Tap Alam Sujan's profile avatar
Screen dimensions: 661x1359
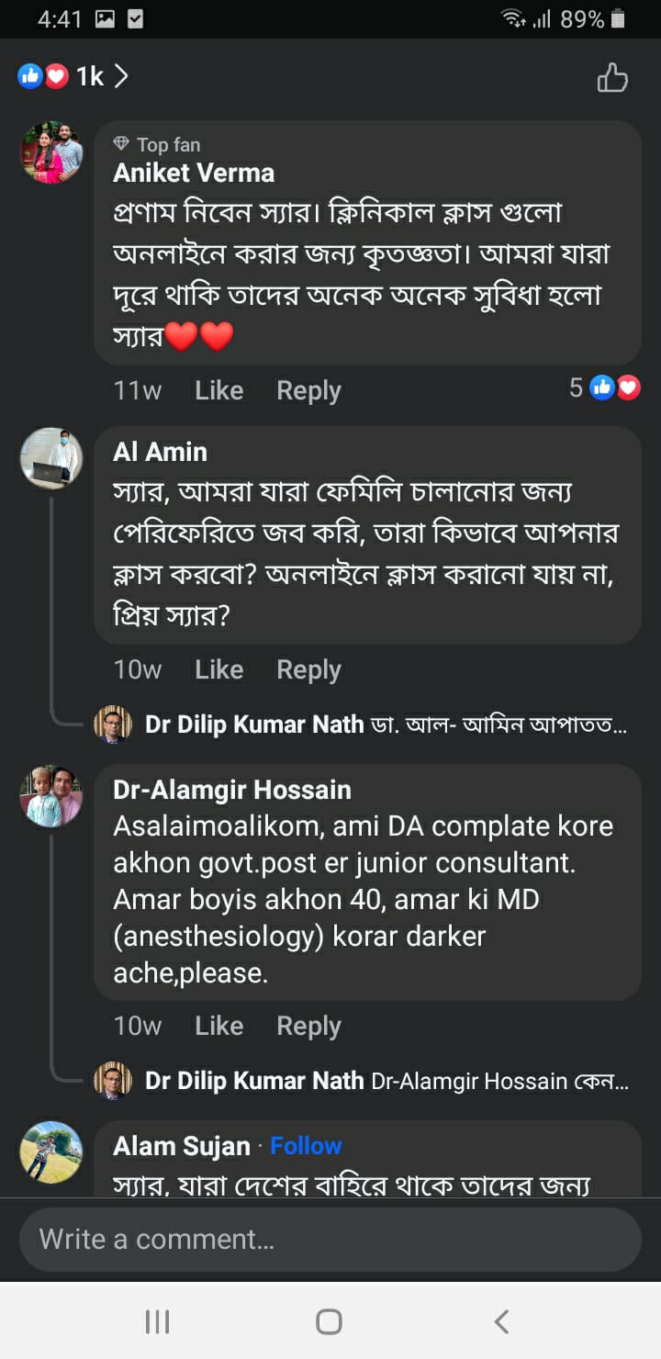(51, 1151)
